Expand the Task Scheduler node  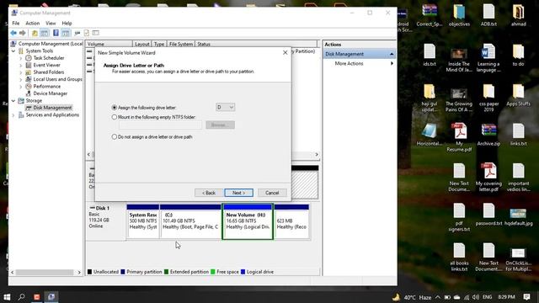click(x=20, y=58)
